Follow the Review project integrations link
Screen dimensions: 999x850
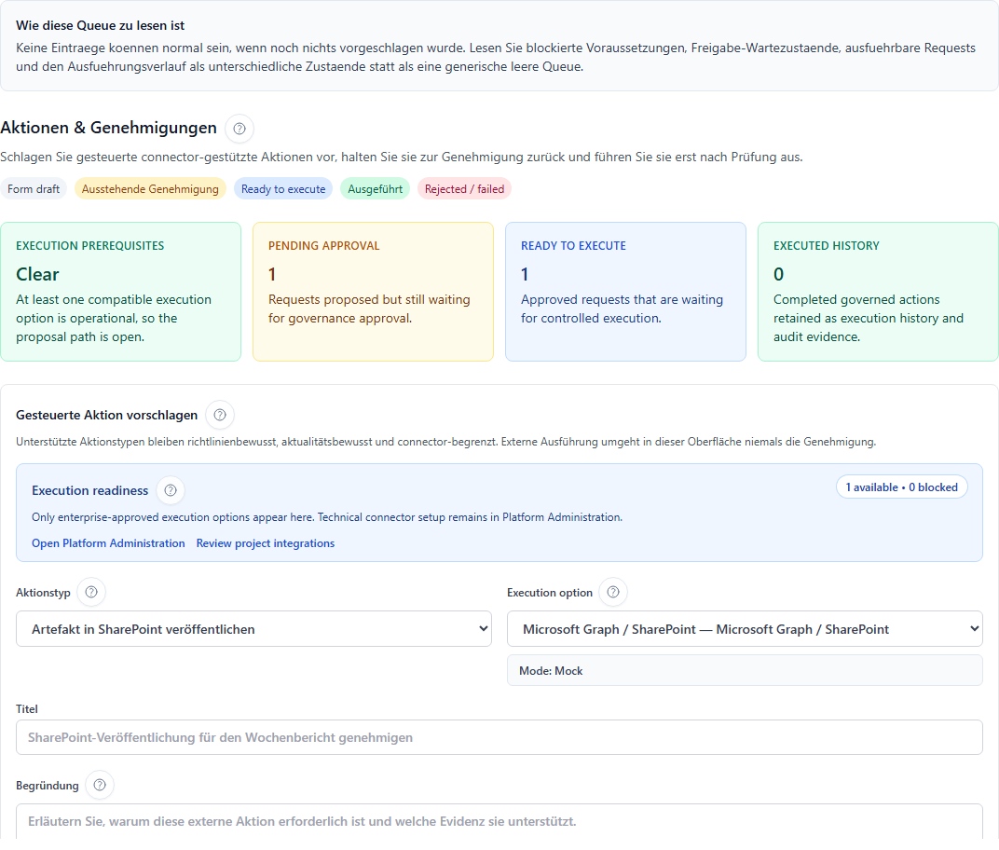265,543
